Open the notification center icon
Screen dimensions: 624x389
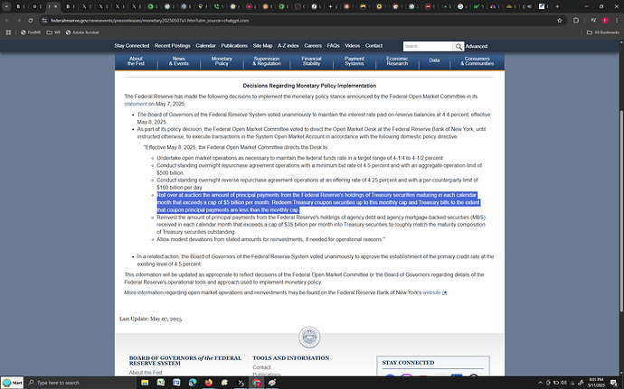click(x=614, y=383)
